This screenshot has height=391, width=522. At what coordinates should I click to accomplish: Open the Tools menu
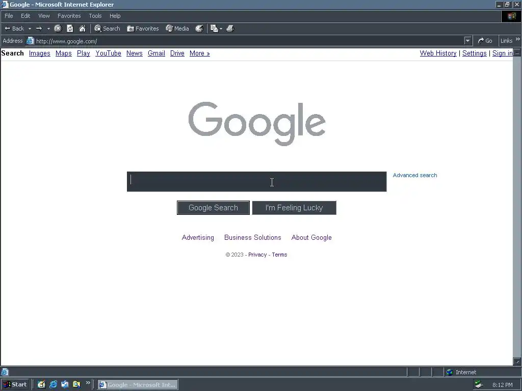pos(95,16)
